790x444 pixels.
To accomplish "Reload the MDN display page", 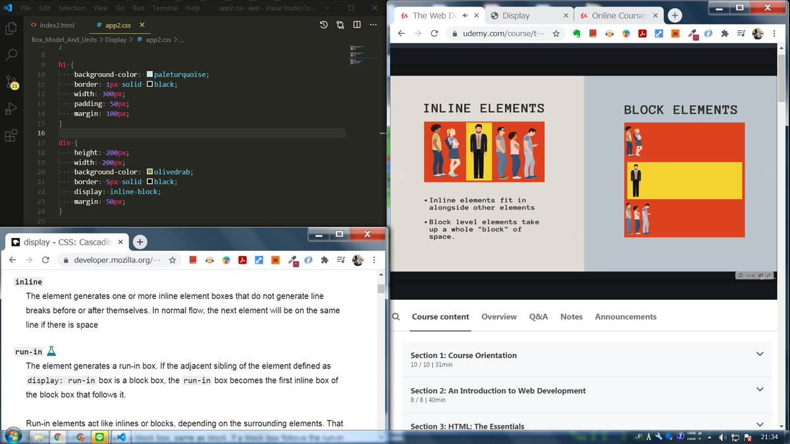I will (45, 260).
